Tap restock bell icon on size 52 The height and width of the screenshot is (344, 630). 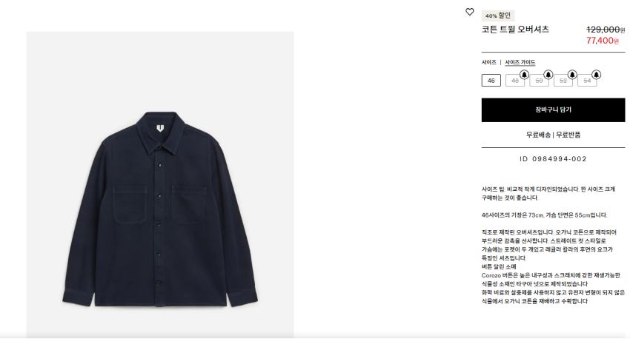pos(571,75)
